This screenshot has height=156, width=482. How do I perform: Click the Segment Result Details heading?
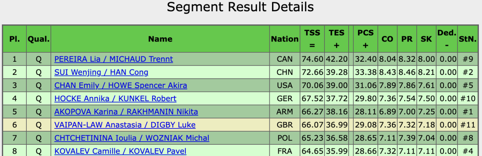pyautogui.click(x=240, y=7)
